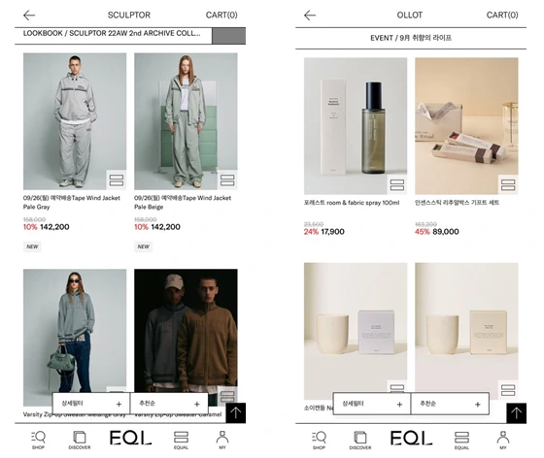This screenshot has height=458, width=544.
Task: Toggle equal icon on Pale Beige jacket
Action: [227, 180]
